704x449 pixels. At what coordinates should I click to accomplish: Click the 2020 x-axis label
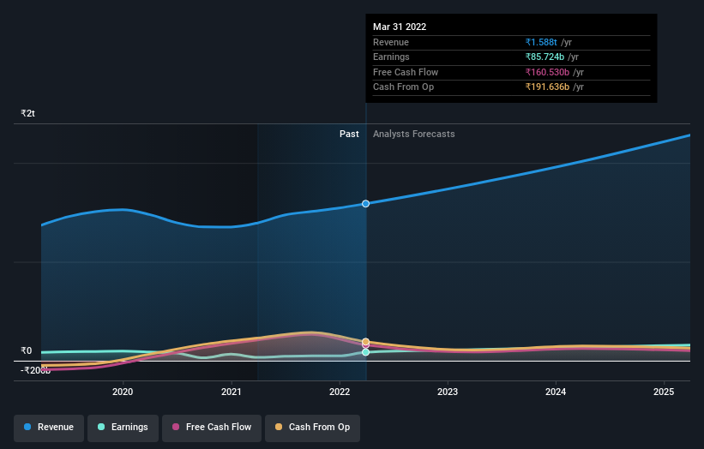click(x=123, y=392)
